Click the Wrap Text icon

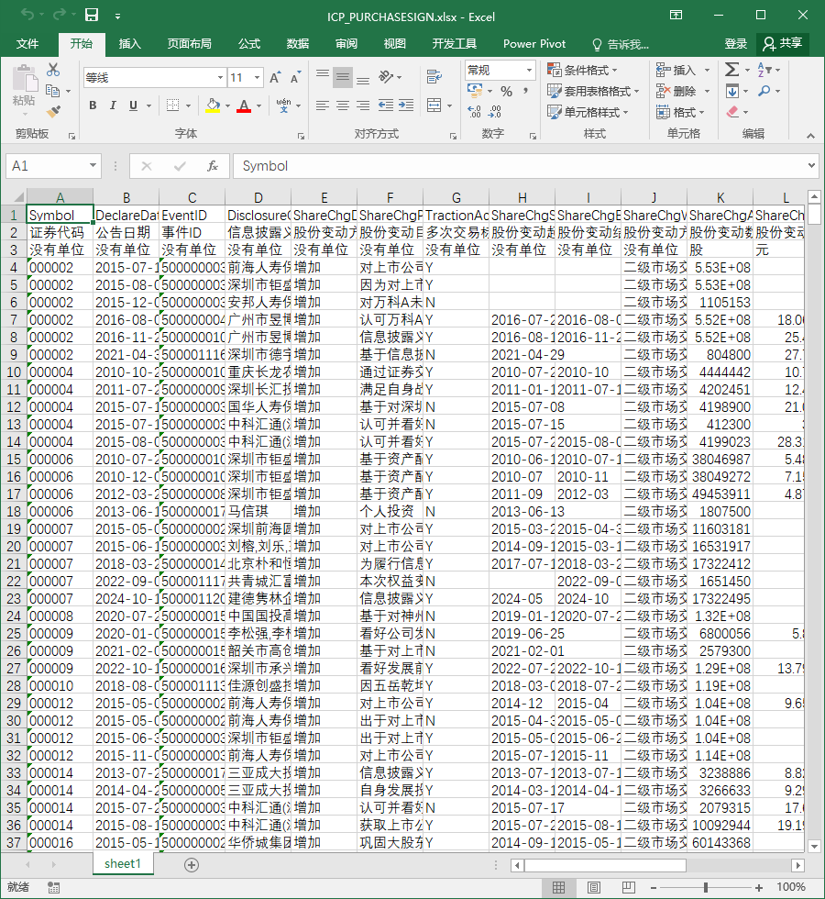coord(434,76)
